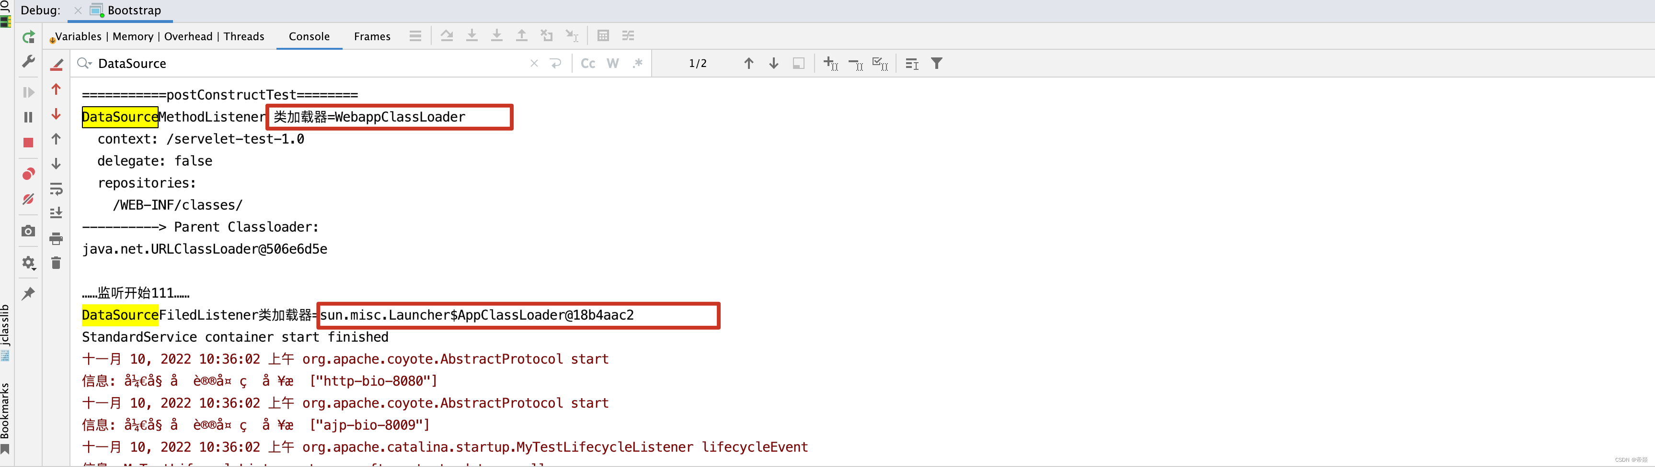Click Run to Cursor icon

pyautogui.click(x=572, y=36)
